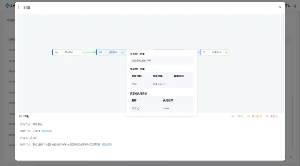Click orange warning icon on 结束节点
Viewport: 300px width, 166px height.
coord(227,52)
